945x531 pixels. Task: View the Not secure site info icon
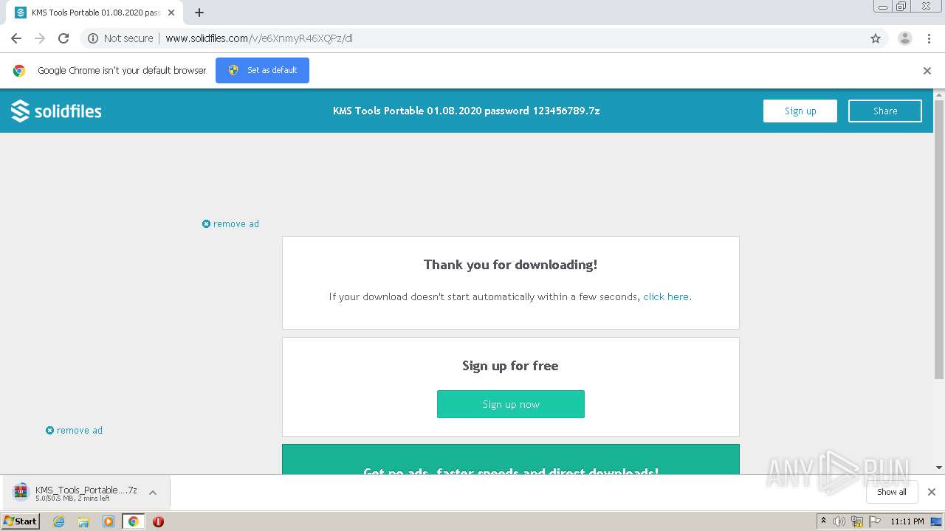click(x=93, y=38)
